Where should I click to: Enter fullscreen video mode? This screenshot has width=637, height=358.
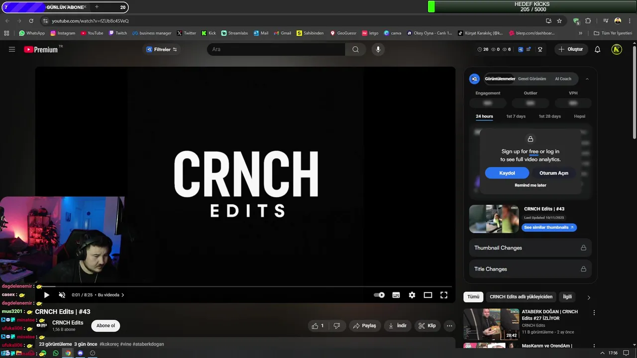pos(444,295)
